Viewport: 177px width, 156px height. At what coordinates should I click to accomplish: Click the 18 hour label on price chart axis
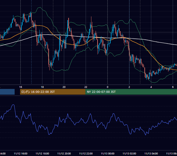(42, 87)
